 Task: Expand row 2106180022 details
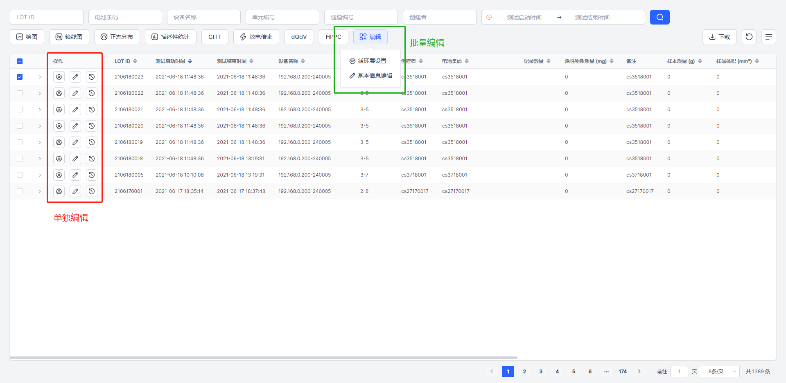[40, 93]
